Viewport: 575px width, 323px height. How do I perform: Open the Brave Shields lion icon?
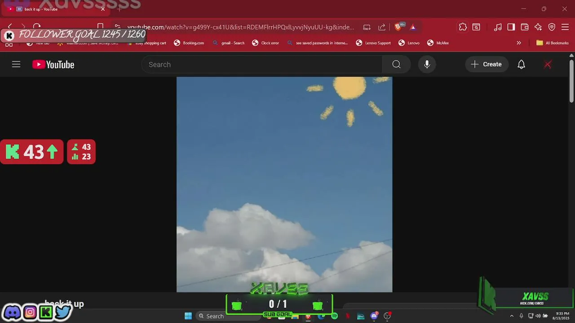coord(398,27)
